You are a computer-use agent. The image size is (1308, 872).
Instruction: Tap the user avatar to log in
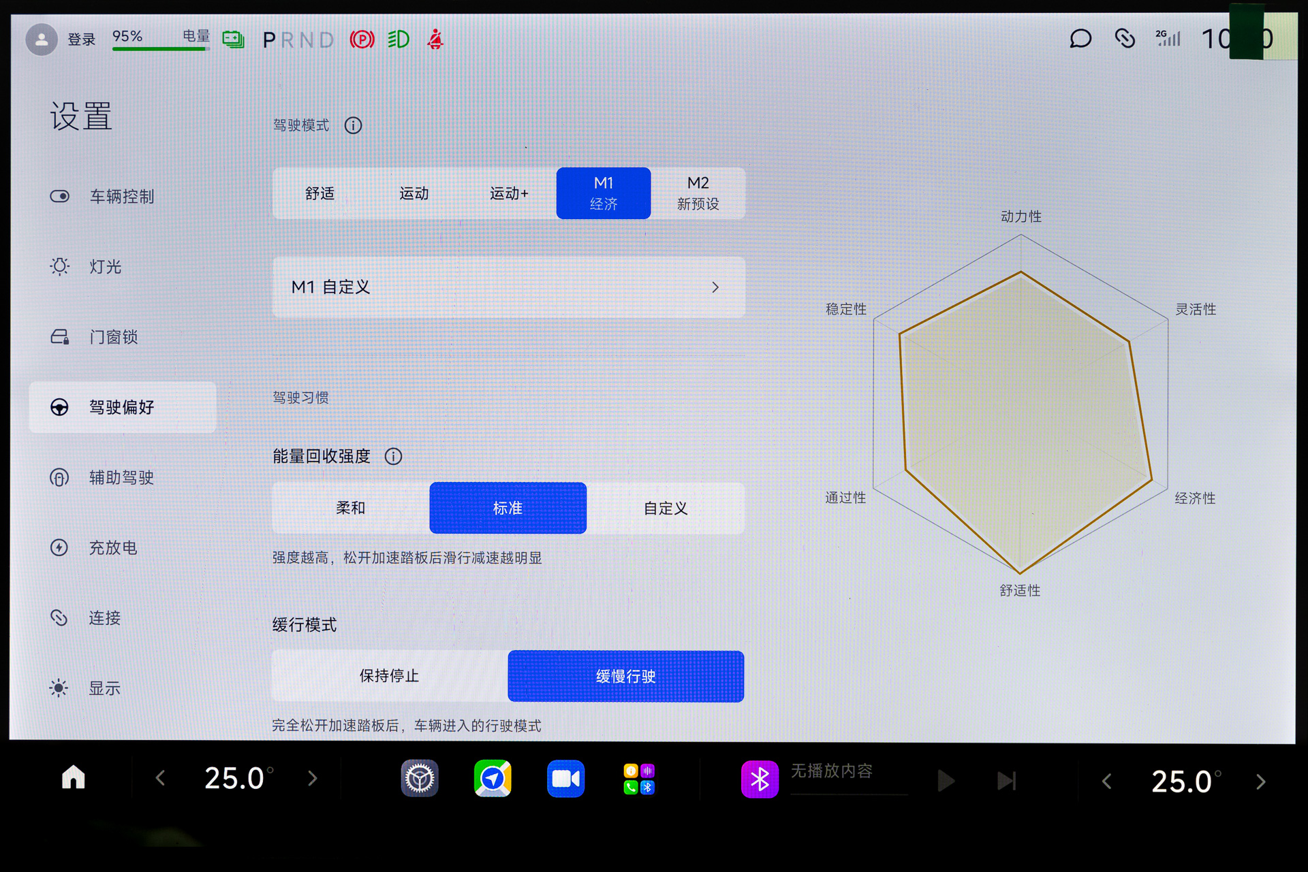pos(42,39)
